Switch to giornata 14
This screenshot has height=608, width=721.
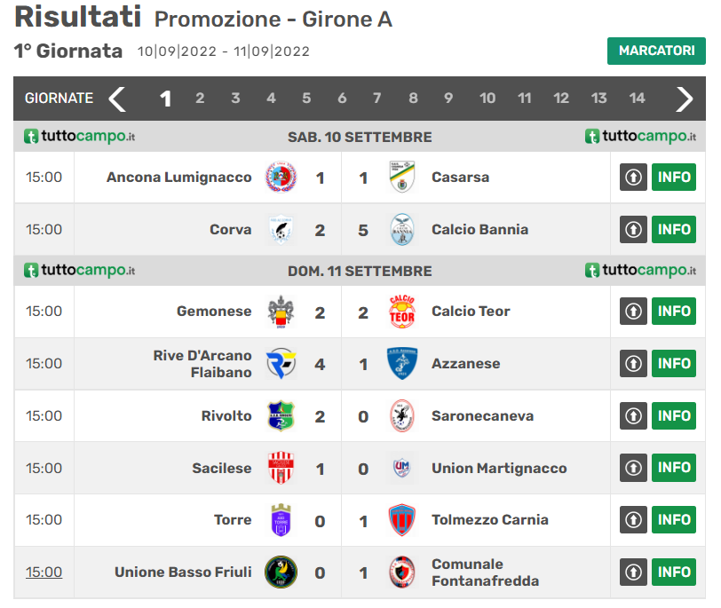(637, 99)
